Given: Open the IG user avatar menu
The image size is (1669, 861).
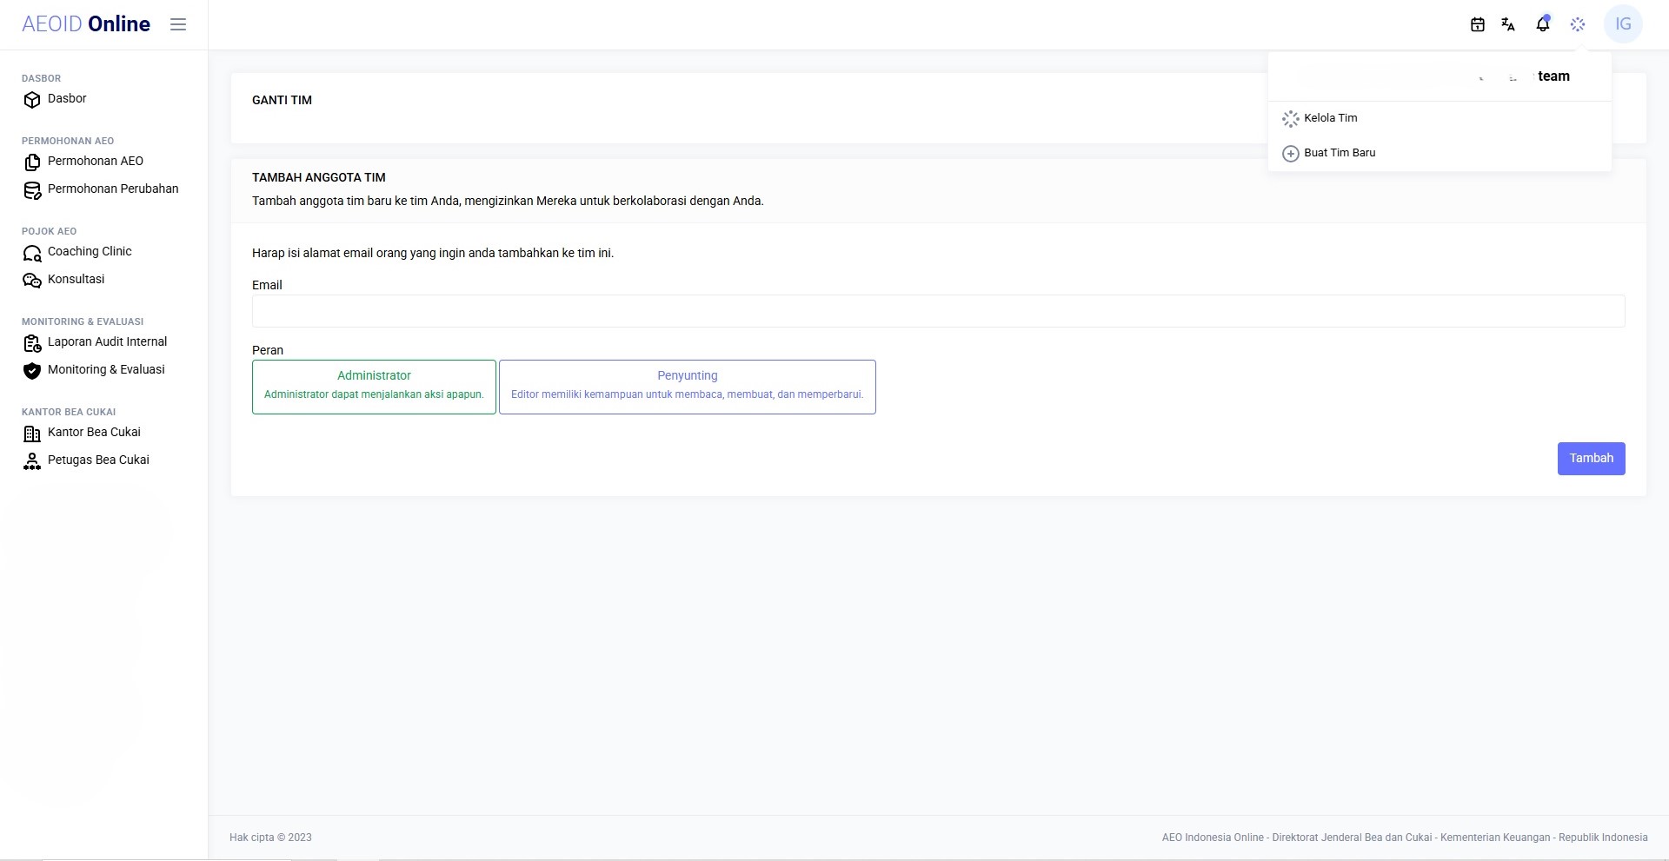Looking at the screenshot, I should pyautogui.click(x=1623, y=24).
